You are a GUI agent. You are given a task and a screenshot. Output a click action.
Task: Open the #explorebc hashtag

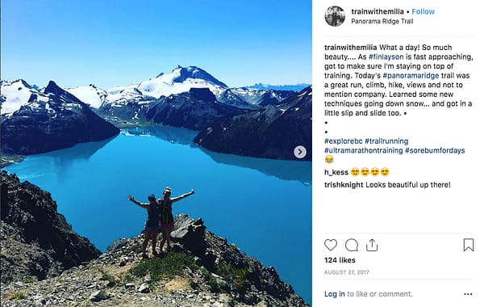coord(344,141)
